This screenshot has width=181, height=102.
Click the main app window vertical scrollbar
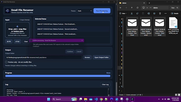pos(116,50)
